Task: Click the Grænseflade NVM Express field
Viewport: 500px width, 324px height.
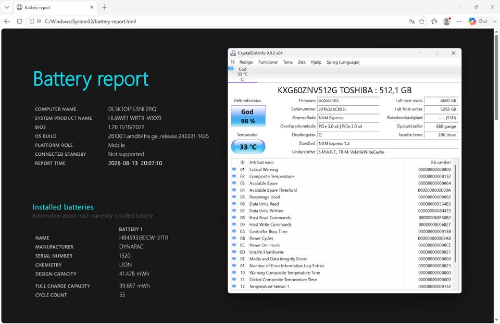Action: (348, 118)
